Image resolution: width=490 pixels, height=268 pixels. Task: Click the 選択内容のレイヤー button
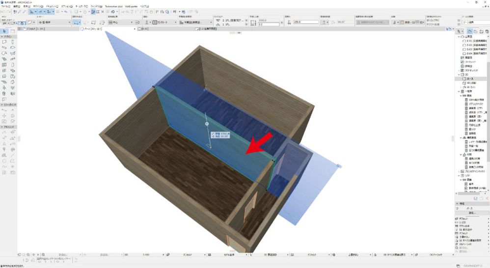pyautogui.click(x=45, y=259)
